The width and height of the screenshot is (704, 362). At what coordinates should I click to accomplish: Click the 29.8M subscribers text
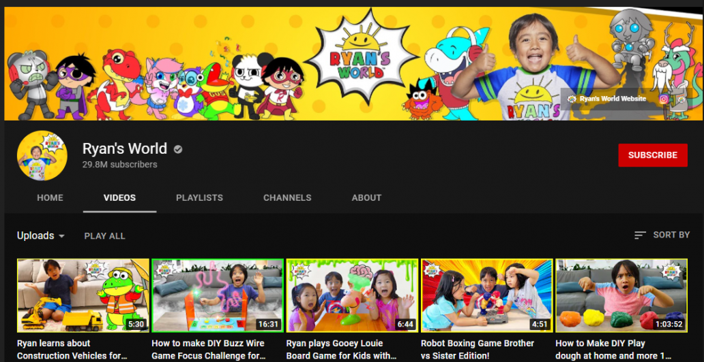[120, 165]
